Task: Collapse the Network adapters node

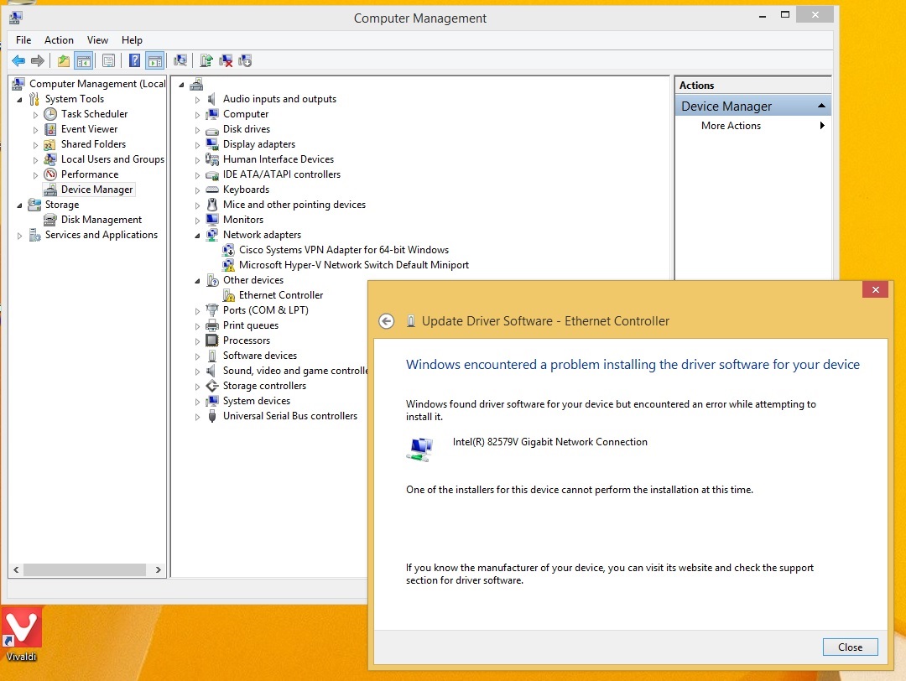Action: (x=197, y=235)
